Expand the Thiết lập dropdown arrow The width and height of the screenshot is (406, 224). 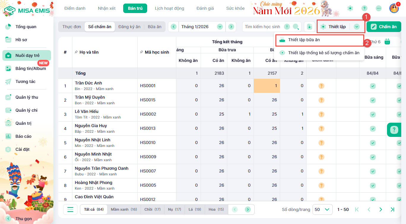(x=357, y=27)
